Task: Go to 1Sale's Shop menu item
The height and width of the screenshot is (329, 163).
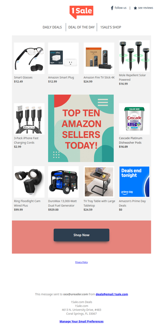Action: click(x=111, y=27)
